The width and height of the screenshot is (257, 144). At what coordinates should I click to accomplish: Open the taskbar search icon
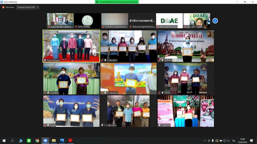click(x=12, y=141)
